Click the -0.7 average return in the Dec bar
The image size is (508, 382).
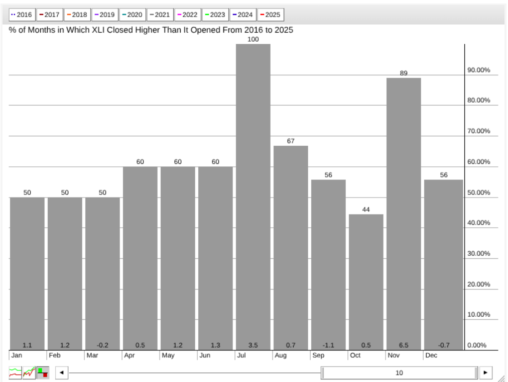[444, 345]
